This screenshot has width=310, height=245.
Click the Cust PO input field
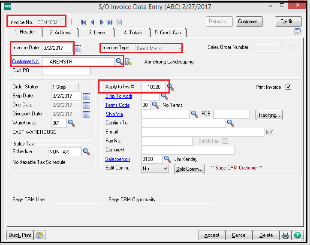point(66,71)
